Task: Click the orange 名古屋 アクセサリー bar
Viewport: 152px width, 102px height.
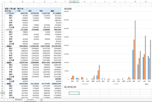Action: [x=98, y=75]
